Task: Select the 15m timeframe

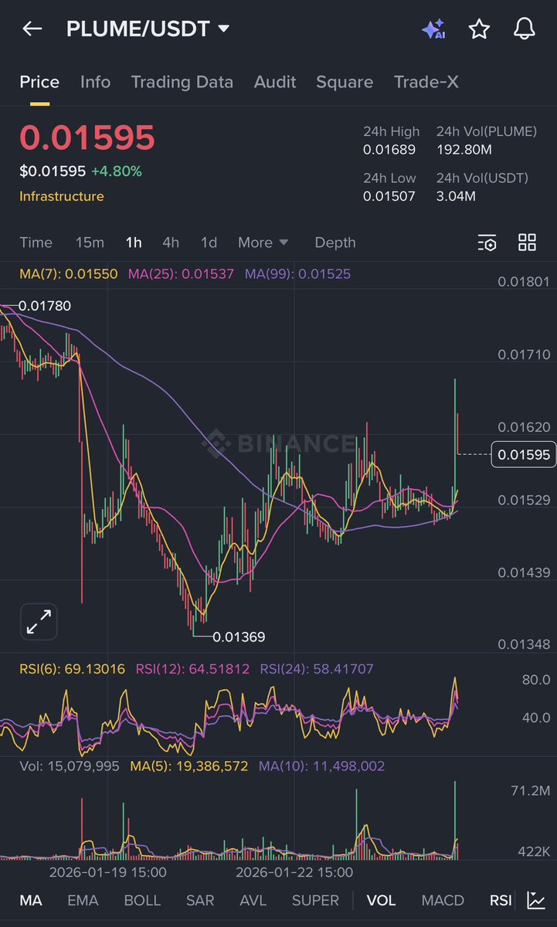Action: [90, 243]
